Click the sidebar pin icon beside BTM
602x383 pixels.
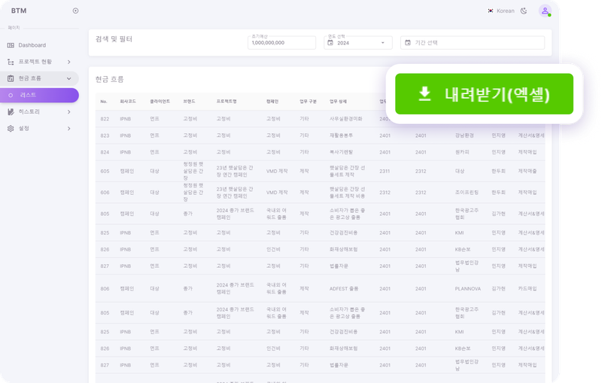tap(75, 11)
